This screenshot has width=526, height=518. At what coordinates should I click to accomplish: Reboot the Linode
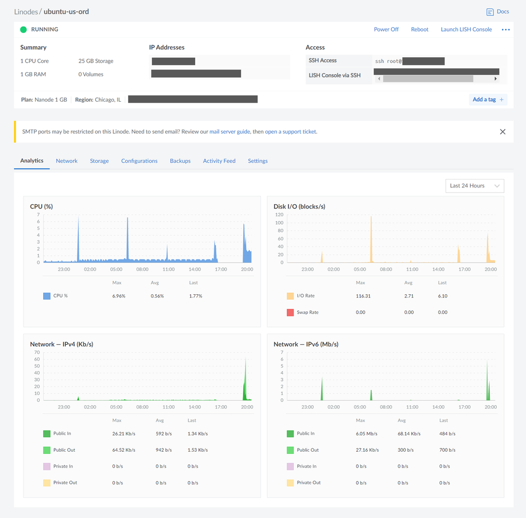[419, 29]
